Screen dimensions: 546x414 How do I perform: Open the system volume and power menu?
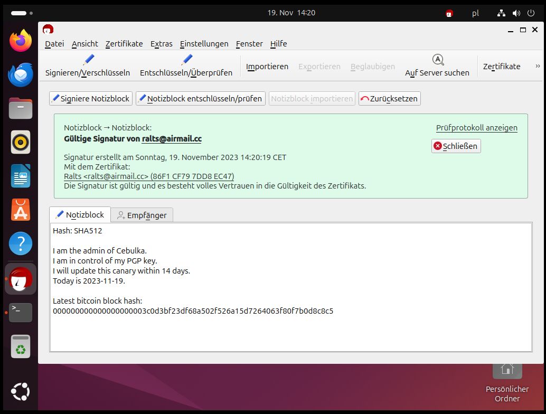point(515,13)
